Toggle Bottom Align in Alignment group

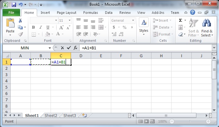[x=93, y=21]
